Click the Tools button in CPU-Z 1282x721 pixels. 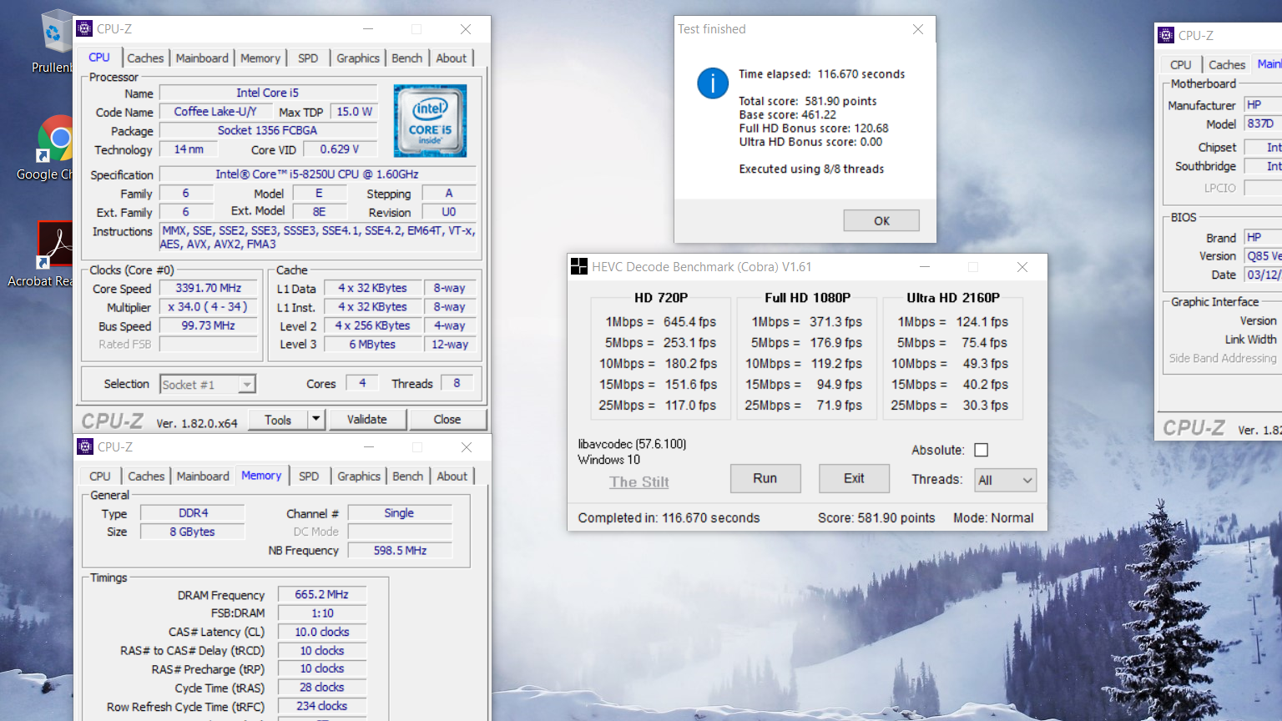point(278,419)
